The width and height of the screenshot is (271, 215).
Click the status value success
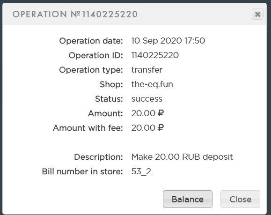147,99
